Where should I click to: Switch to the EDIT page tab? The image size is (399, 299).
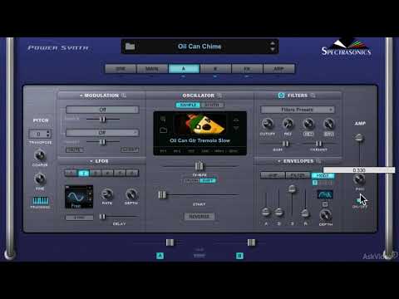point(121,69)
